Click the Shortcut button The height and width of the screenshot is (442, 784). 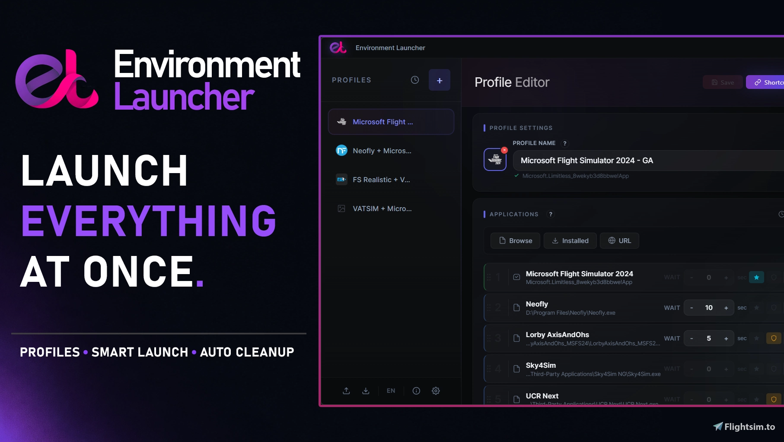tap(765, 82)
